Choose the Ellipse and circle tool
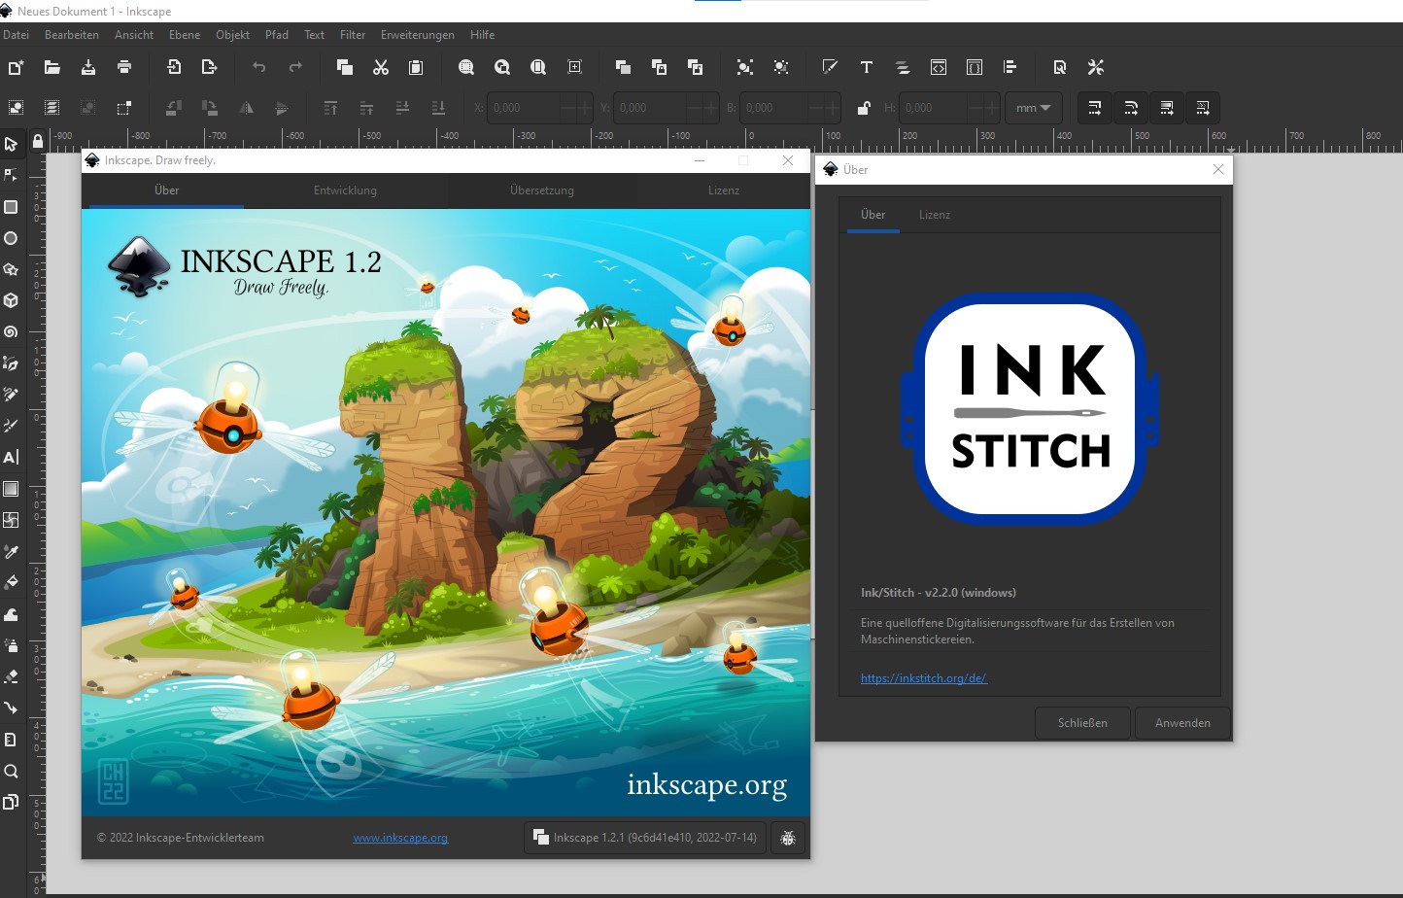The width and height of the screenshot is (1403, 898). (12, 238)
